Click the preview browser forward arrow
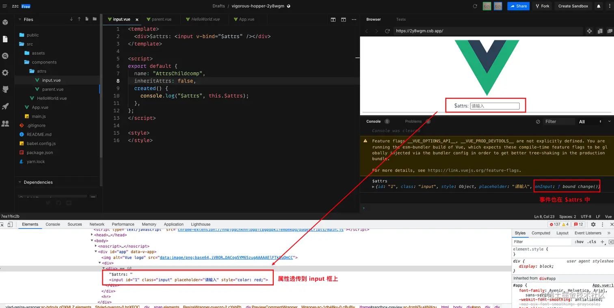614x308 pixels. [x=376, y=31]
